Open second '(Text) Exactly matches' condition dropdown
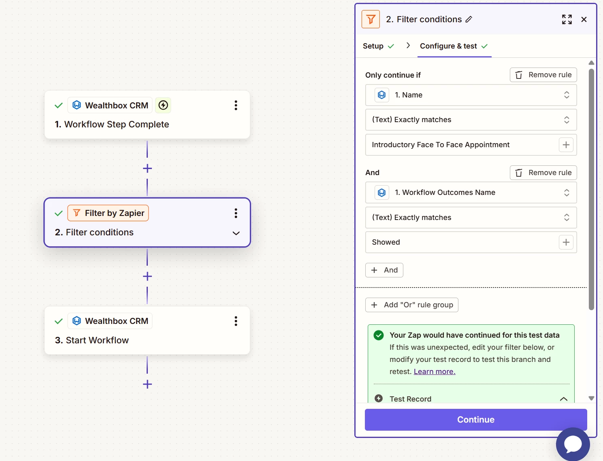Viewport: 603px width, 461px height. [471, 218]
